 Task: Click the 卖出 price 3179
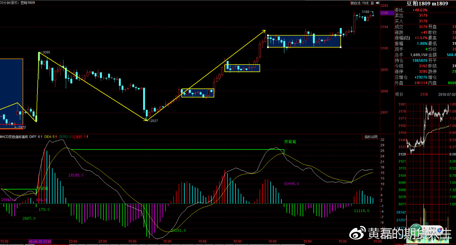click(423, 15)
